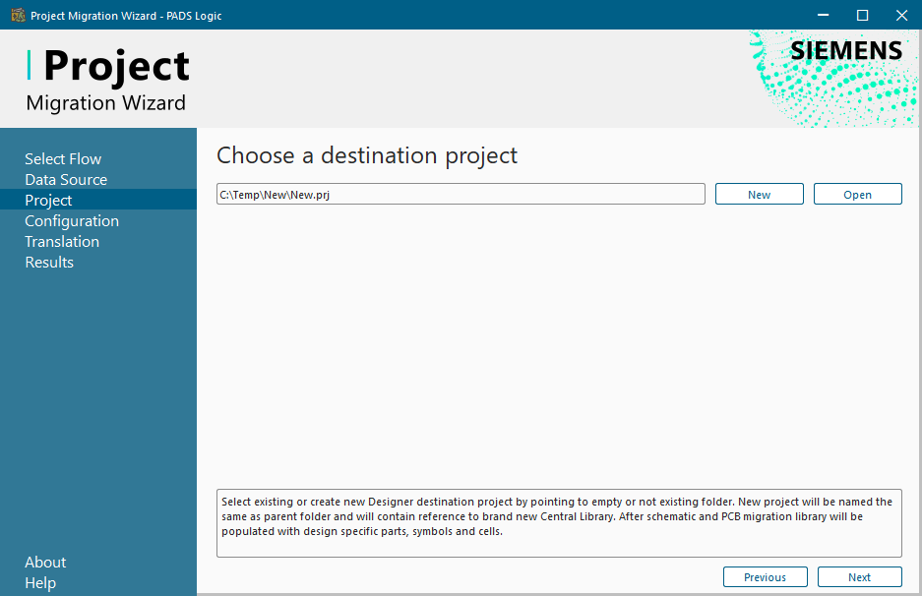Select the highlighted Project step
Viewport: 922px width, 596px height.
click(x=48, y=201)
